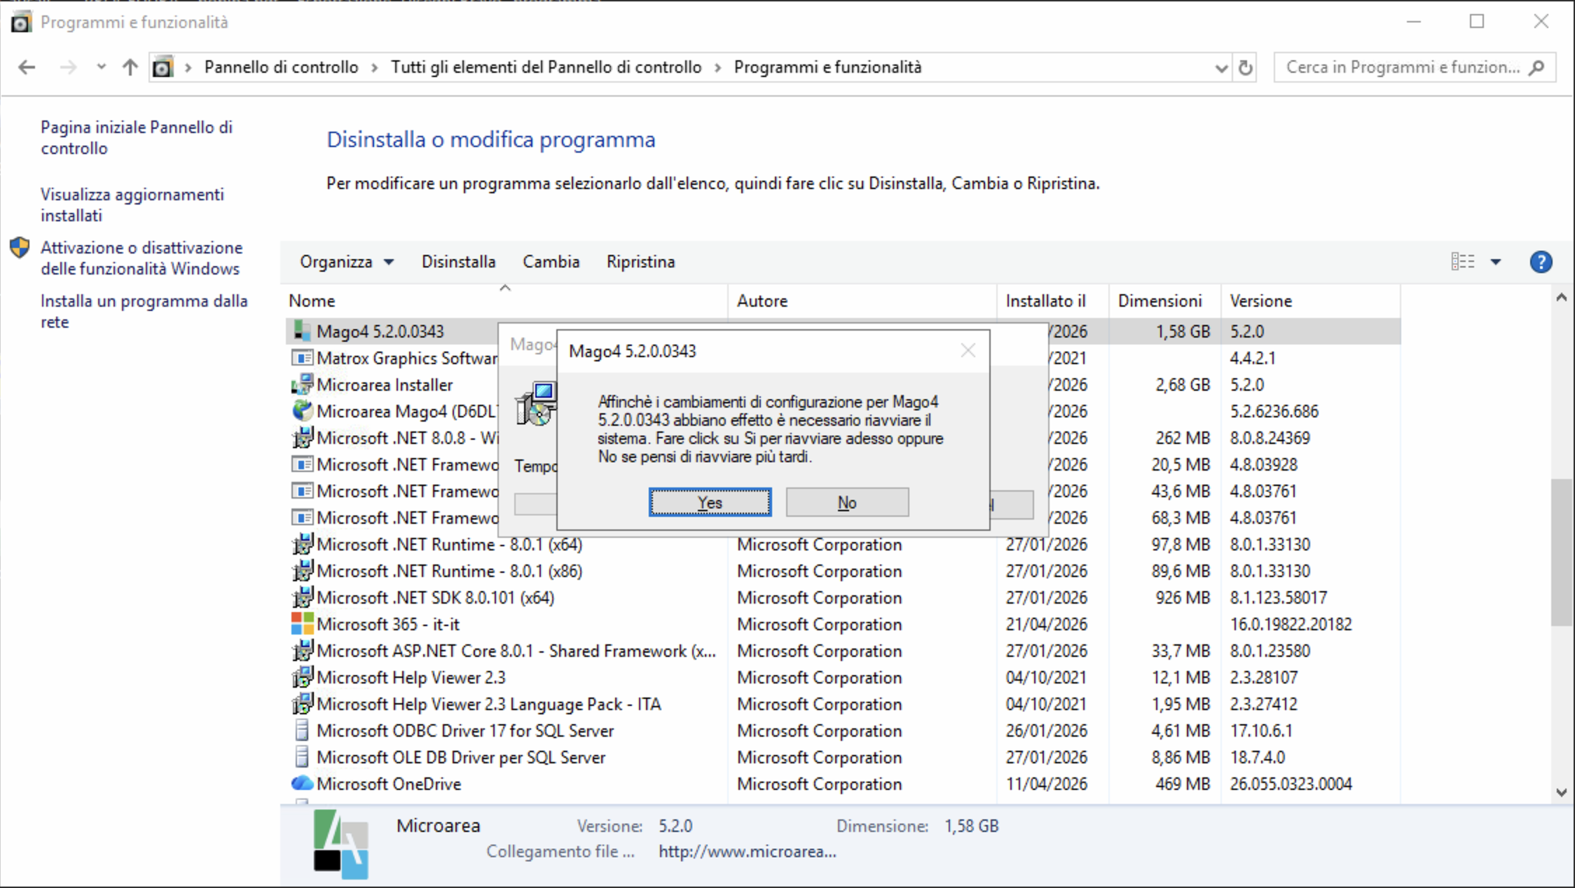
Task: Select the ODBC Driver 17 icon
Action: pyautogui.click(x=302, y=730)
